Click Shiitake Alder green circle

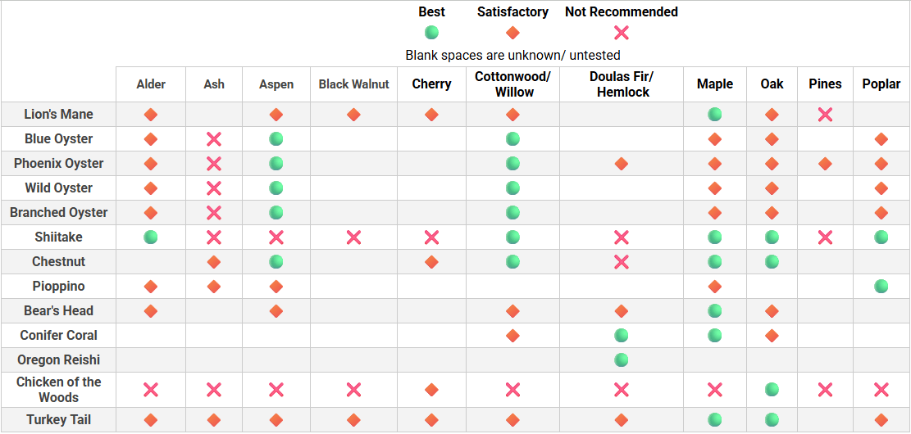151,237
